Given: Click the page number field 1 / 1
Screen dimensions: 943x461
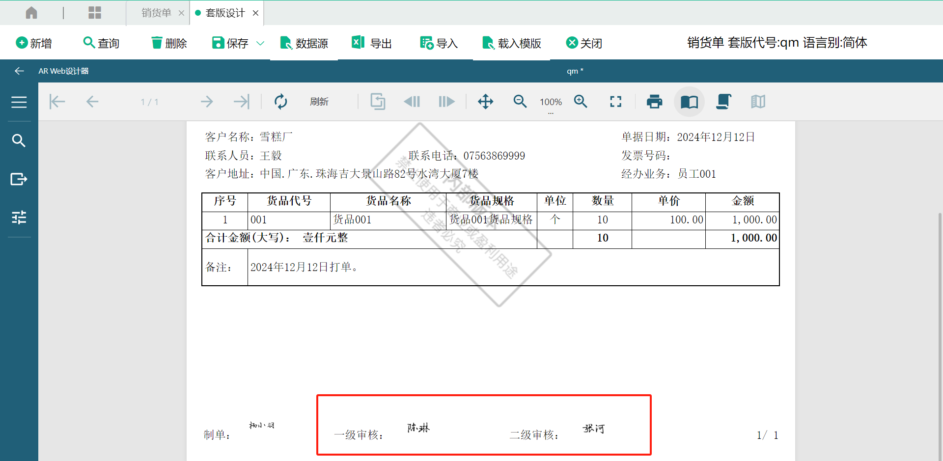Looking at the screenshot, I should coord(149,102).
